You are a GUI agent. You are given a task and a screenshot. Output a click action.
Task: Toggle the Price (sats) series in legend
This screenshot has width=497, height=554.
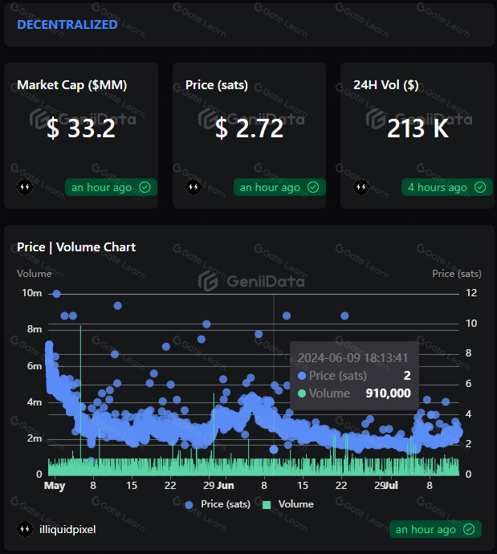(x=218, y=504)
